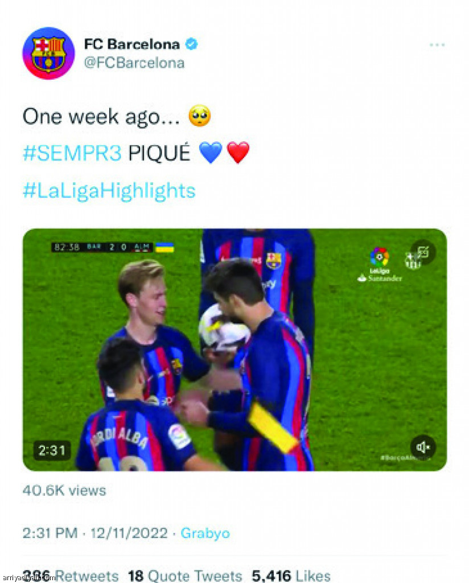Click the 40.6K views count

[64, 490]
